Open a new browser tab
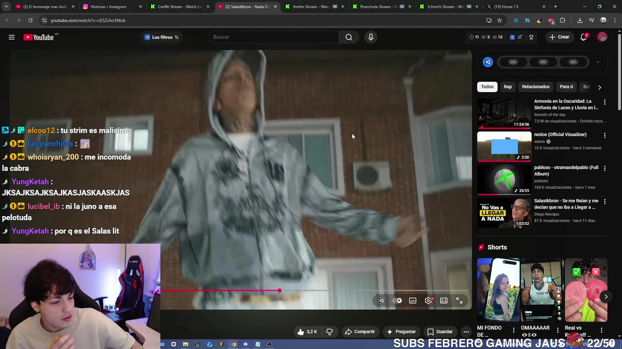Image resolution: width=622 pixels, height=349 pixels. [555, 7]
